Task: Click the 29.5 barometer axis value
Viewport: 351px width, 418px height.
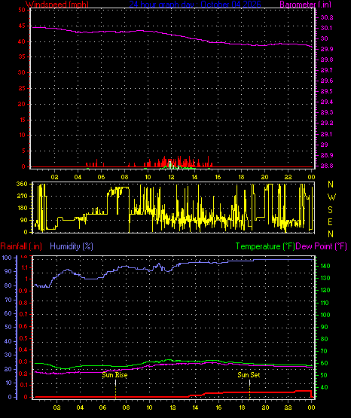Action: [x=327, y=91]
